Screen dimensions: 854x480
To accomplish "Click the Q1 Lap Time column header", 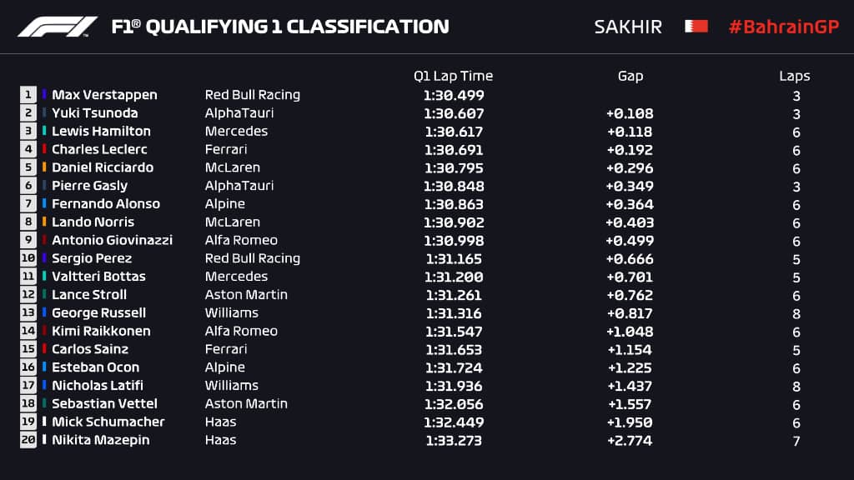I will [453, 76].
